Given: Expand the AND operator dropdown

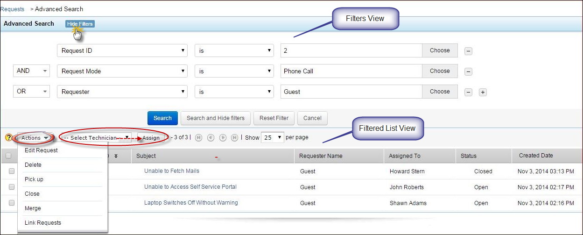Looking at the screenshot, I should pos(31,71).
